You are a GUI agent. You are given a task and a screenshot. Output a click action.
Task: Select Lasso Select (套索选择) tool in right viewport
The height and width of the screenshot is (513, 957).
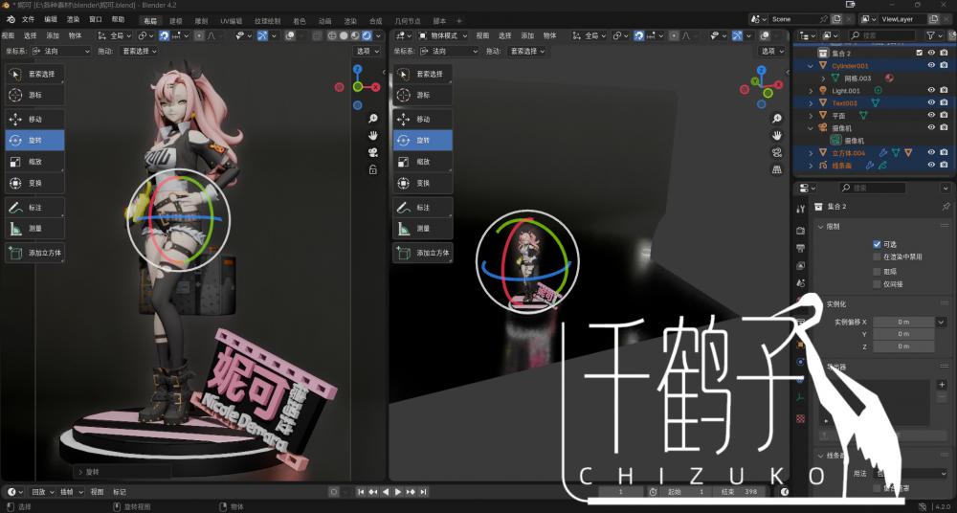(423, 74)
